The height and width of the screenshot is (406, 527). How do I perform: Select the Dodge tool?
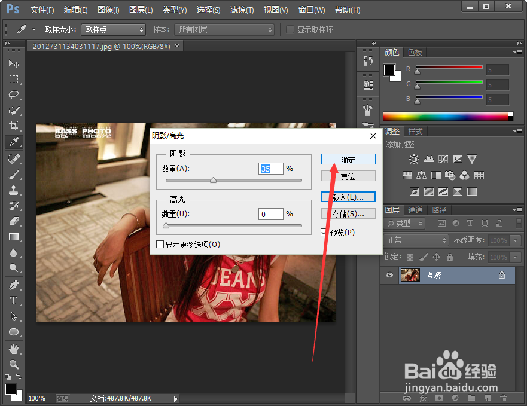[14, 268]
